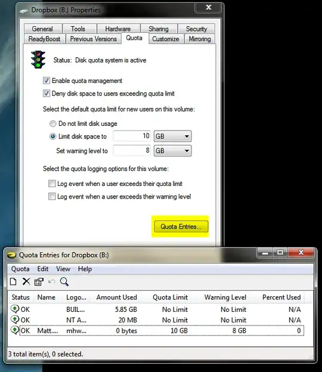Select Do not limit disk usage option
Screen dimensions: 322x372
(x=52, y=123)
